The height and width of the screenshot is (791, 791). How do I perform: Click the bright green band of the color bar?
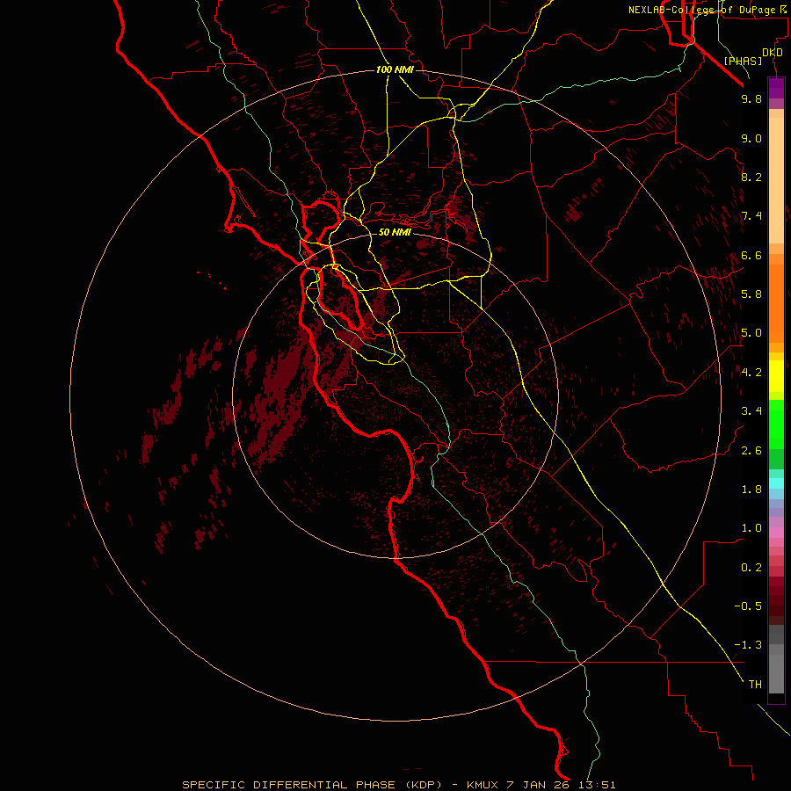click(776, 424)
